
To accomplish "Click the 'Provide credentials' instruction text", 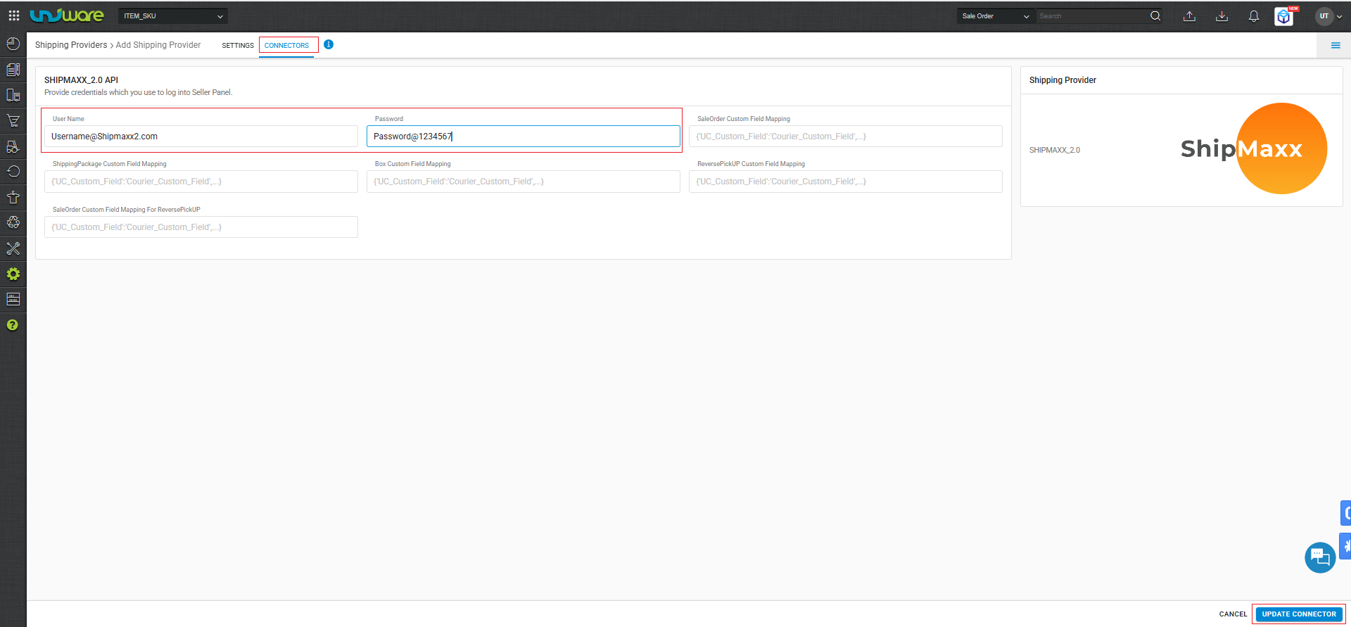I will pyautogui.click(x=138, y=92).
